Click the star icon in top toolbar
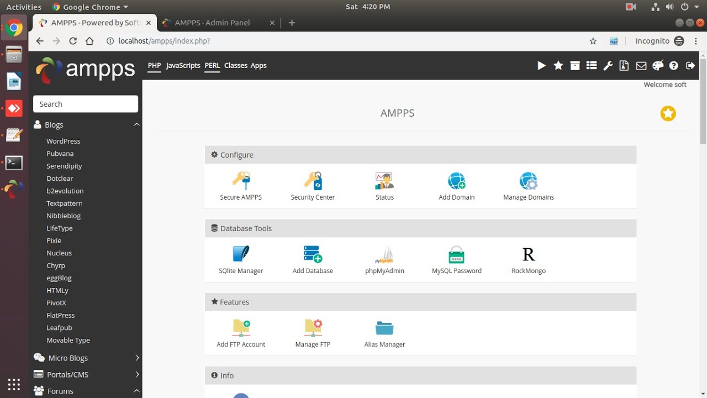This screenshot has width=707, height=398. [x=558, y=66]
